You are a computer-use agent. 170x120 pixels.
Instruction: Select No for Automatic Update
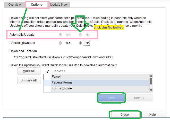coord(80,35)
